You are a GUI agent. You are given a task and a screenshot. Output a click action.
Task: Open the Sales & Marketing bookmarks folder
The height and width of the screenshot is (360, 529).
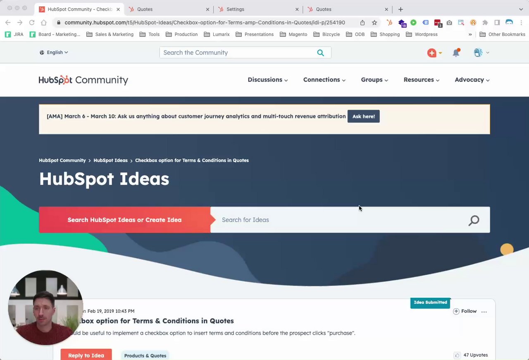(110, 34)
